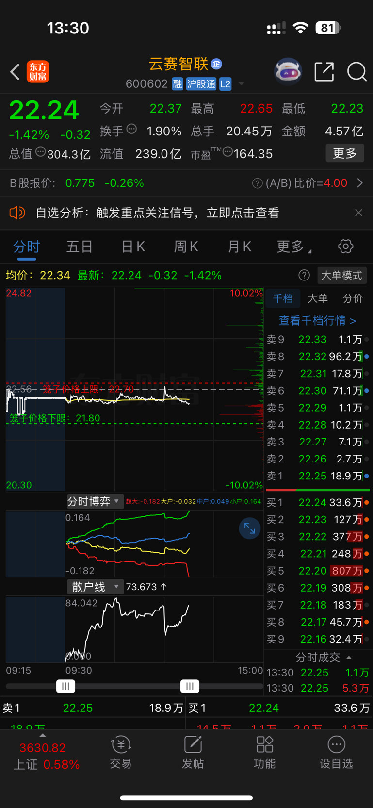Viewport: 373px width, 808px height.
Task: Toggle 大单模式
Action: pos(341,276)
